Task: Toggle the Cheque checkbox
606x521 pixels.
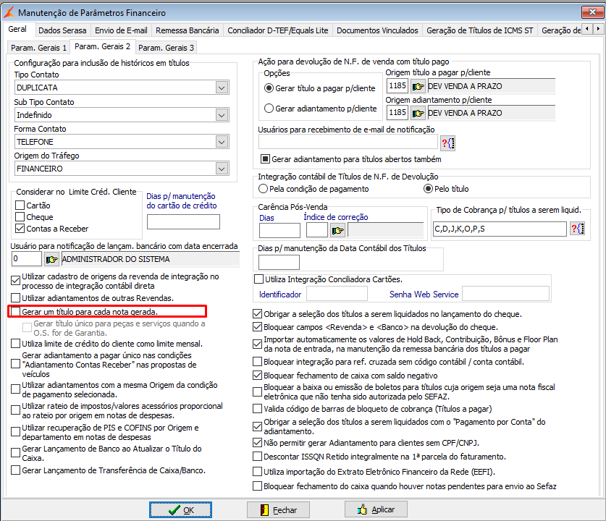Action: pyautogui.click(x=20, y=216)
